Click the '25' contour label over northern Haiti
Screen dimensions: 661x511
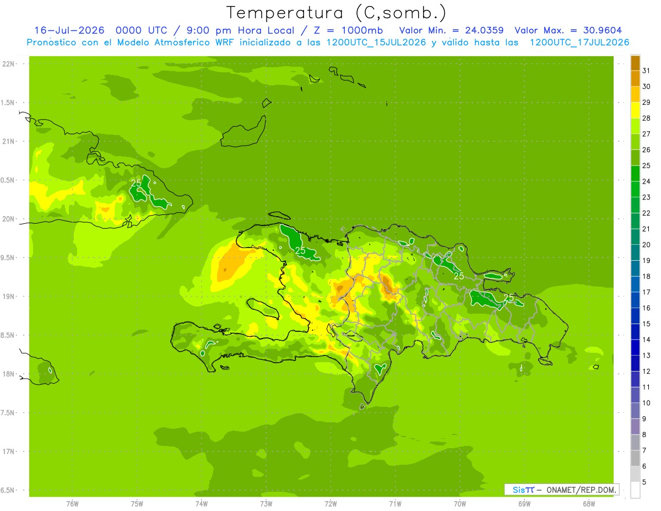301,250
